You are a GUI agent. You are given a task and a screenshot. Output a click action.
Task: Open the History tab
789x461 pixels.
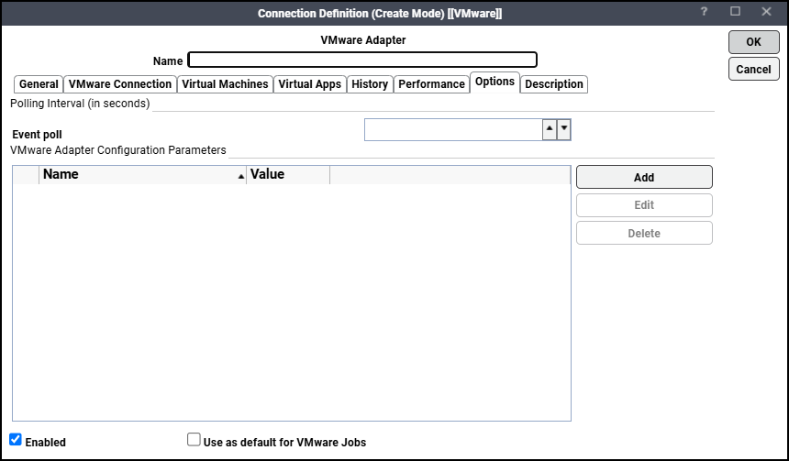click(x=370, y=84)
